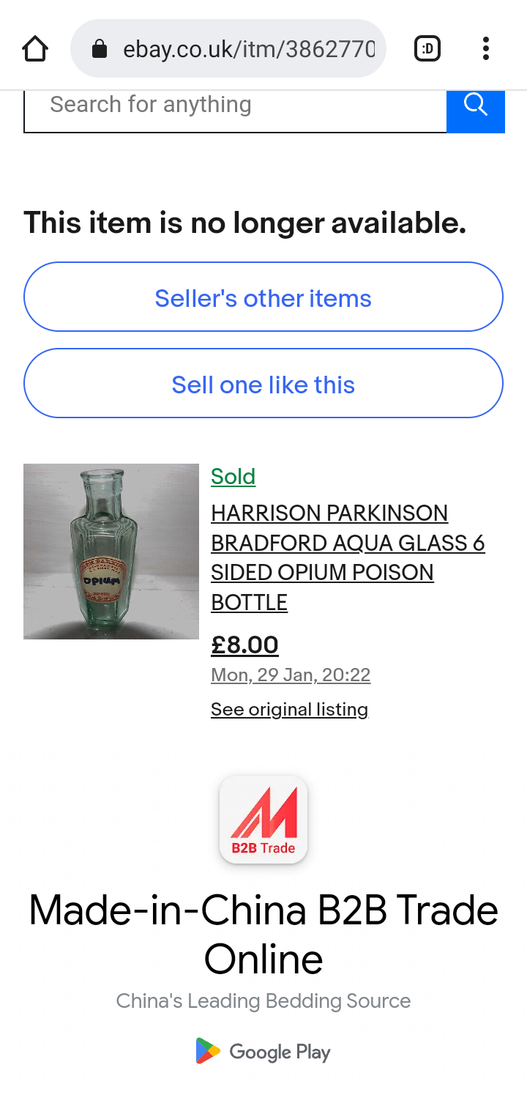Click the green Sold link
The height and width of the screenshot is (1095, 527).
233,477
